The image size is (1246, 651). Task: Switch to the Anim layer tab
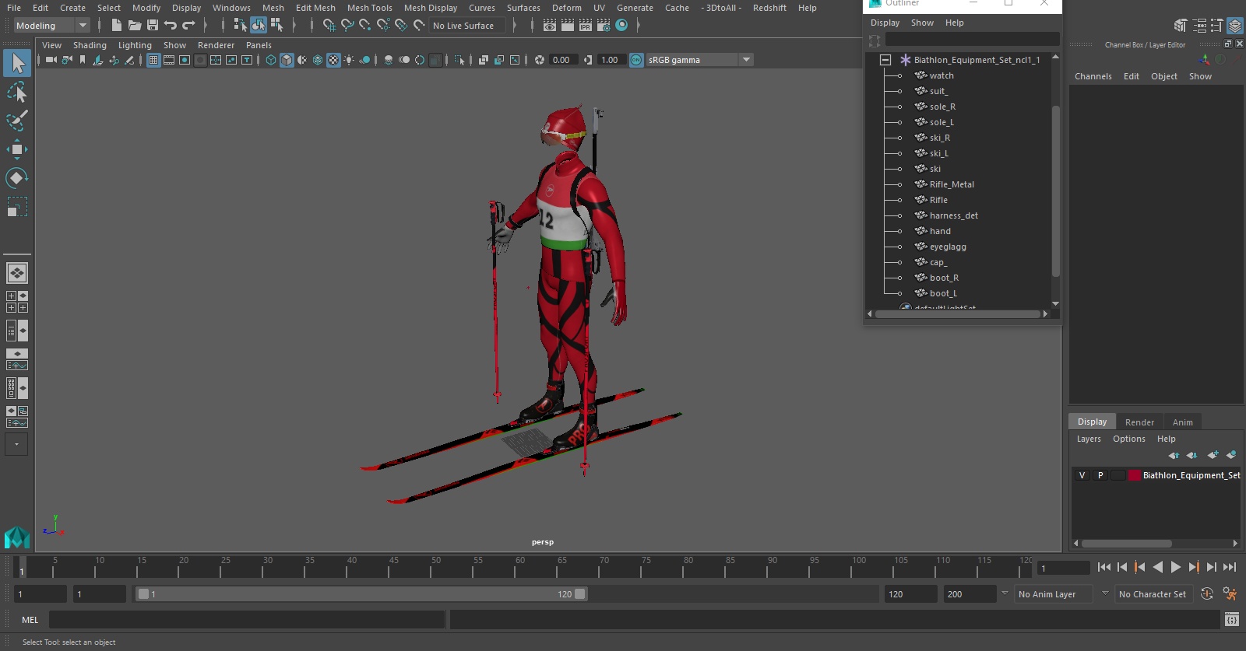click(1182, 422)
